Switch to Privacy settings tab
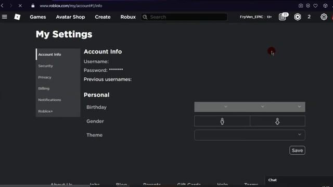This screenshot has height=187, width=333. tap(58, 77)
